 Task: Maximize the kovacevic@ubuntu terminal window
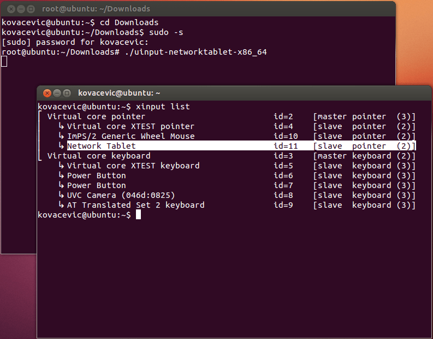[x=67, y=93]
